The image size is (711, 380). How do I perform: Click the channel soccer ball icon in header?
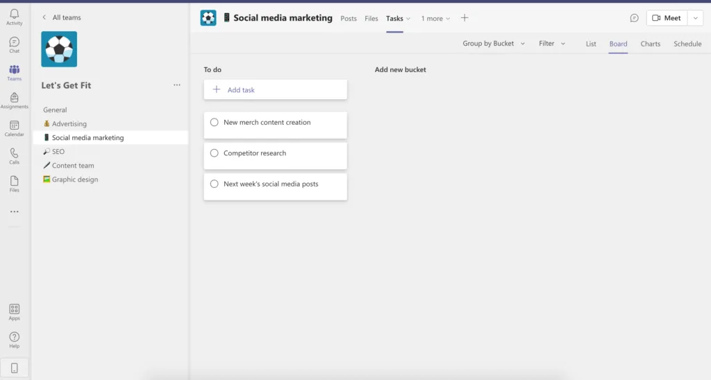click(x=208, y=18)
